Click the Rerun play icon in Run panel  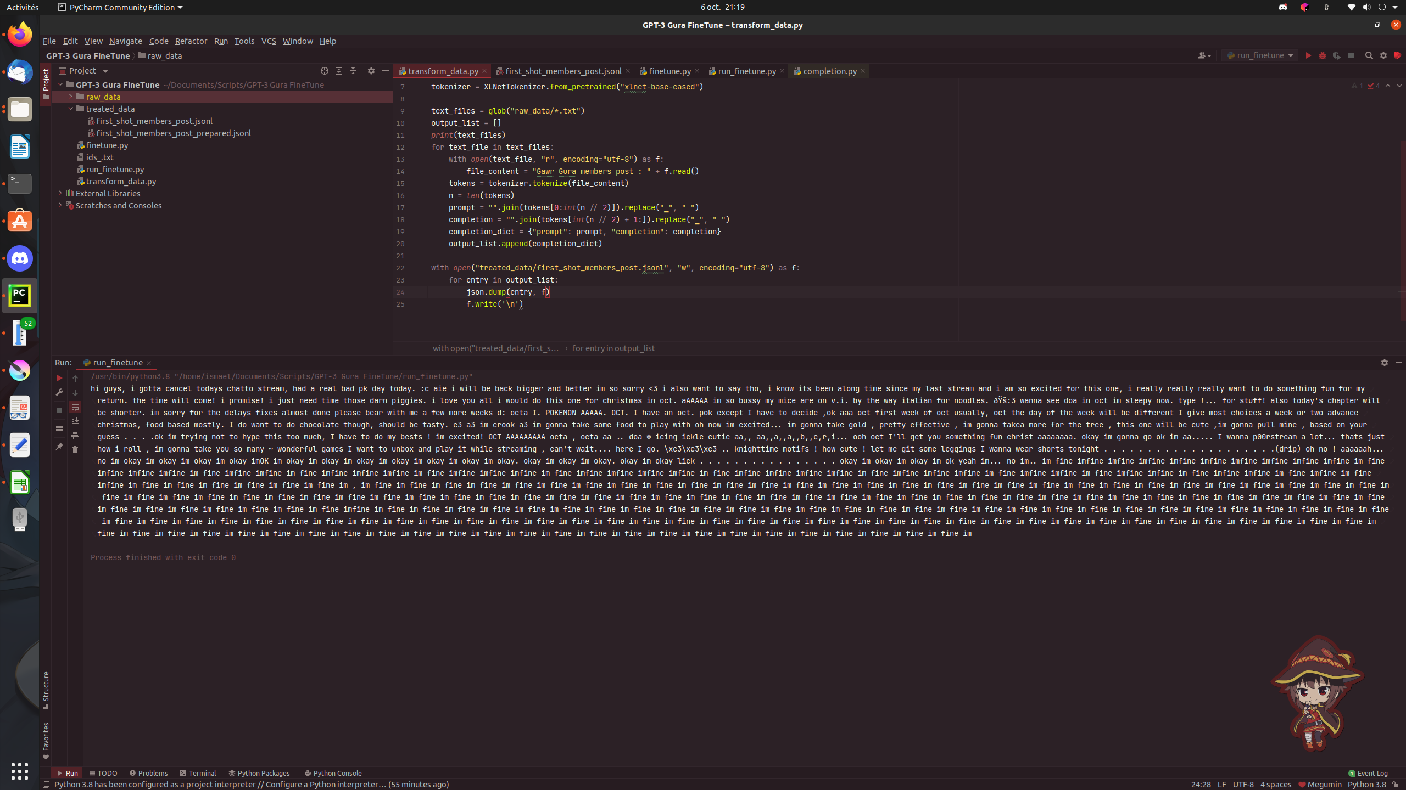59,378
